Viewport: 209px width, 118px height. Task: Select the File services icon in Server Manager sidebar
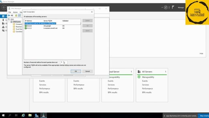pos(3,30)
